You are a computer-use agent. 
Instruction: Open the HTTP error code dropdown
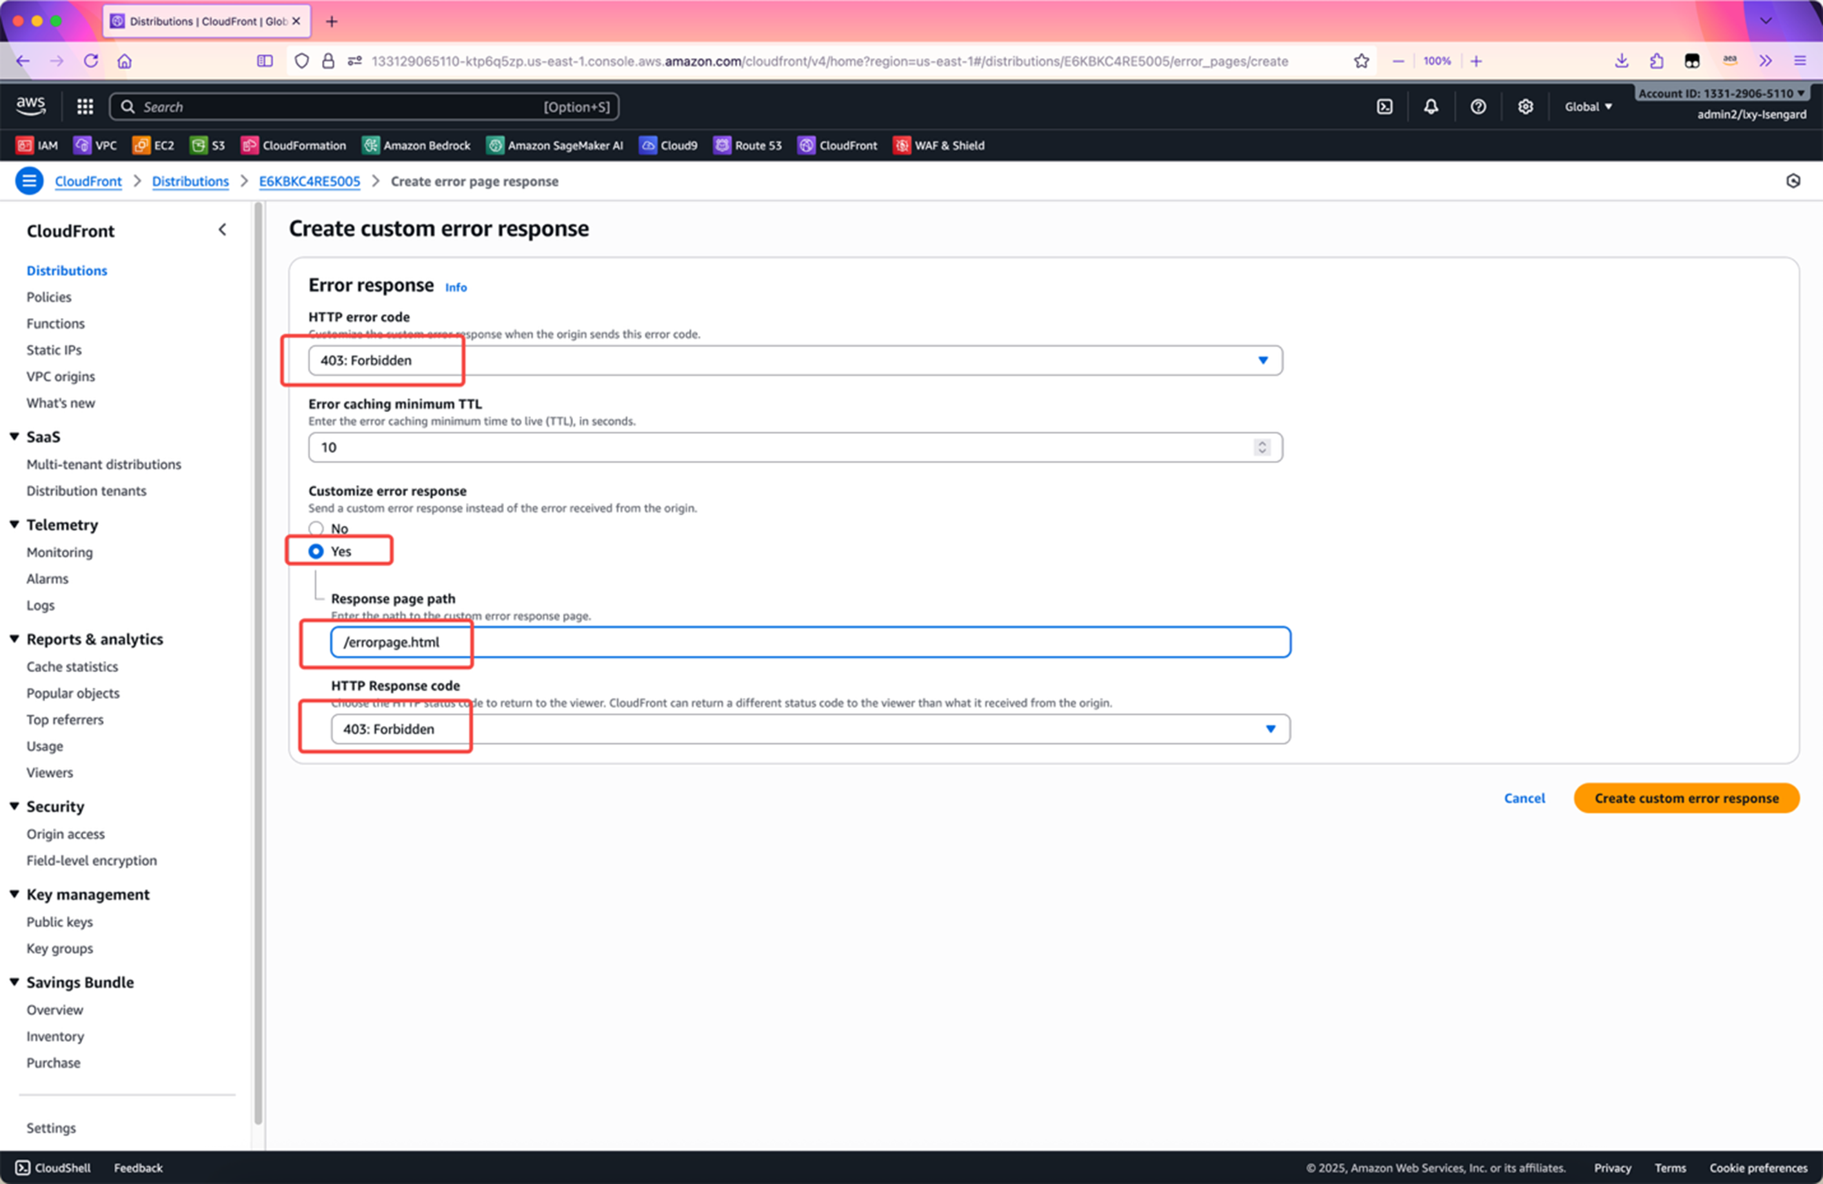click(x=794, y=360)
